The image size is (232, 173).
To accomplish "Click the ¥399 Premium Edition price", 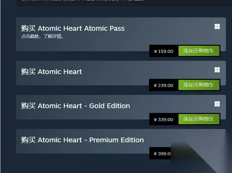I will 162,154.
